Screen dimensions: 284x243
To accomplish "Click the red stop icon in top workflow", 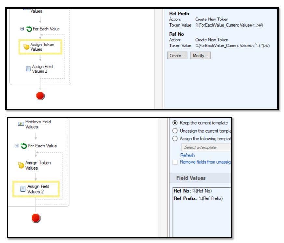I will coord(40,96).
